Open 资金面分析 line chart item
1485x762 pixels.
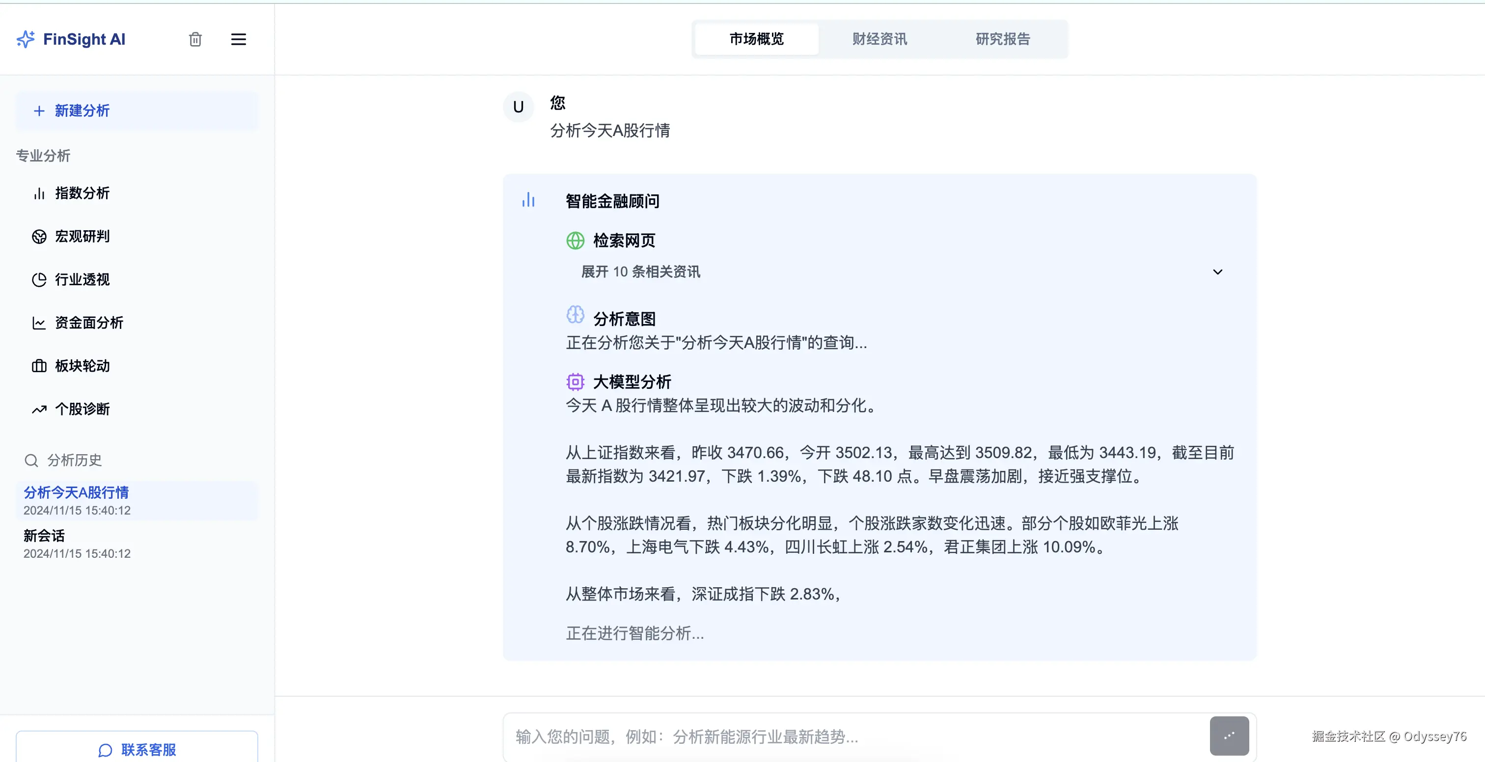point(88,323)
